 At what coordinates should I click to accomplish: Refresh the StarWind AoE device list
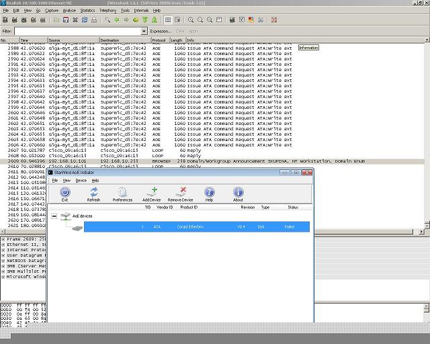[x=93, y=194]
